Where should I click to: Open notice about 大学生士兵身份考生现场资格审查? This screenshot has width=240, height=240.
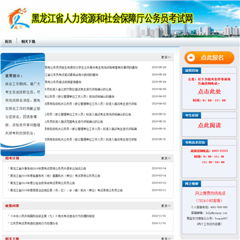tap(91, 67)
